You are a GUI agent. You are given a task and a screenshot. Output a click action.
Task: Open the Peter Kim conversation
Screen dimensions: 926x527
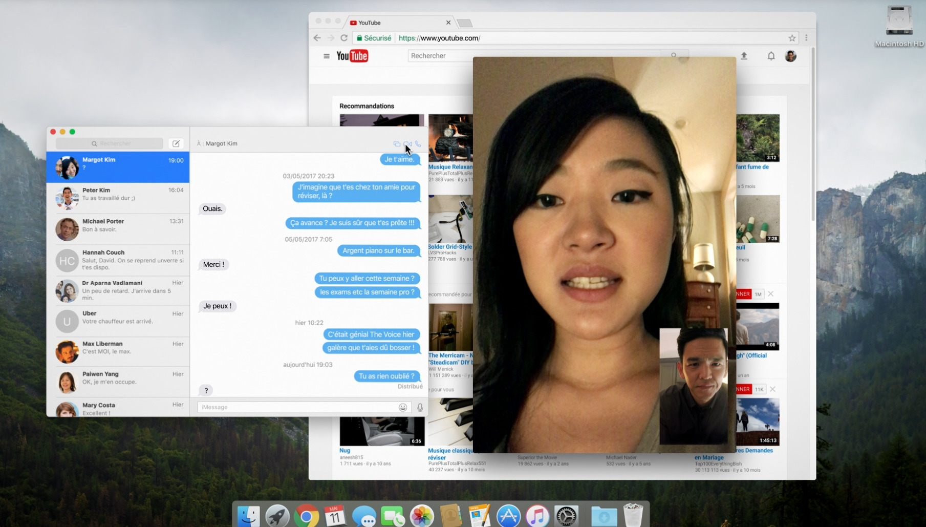(118, 198)
